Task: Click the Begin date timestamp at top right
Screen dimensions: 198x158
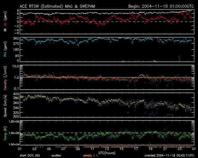Action: coord(161,6)
